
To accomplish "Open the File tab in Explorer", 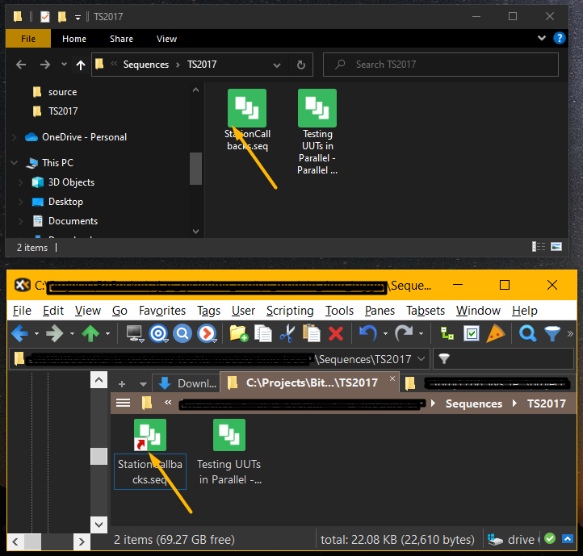I will click(x=28, y=39).
